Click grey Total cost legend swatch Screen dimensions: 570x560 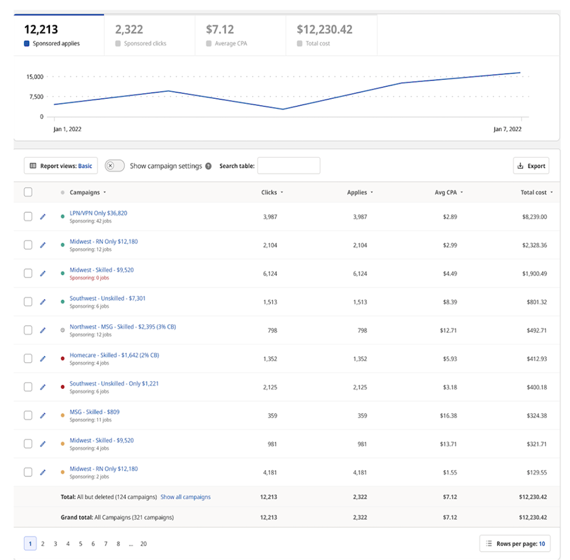coord(300,43)
